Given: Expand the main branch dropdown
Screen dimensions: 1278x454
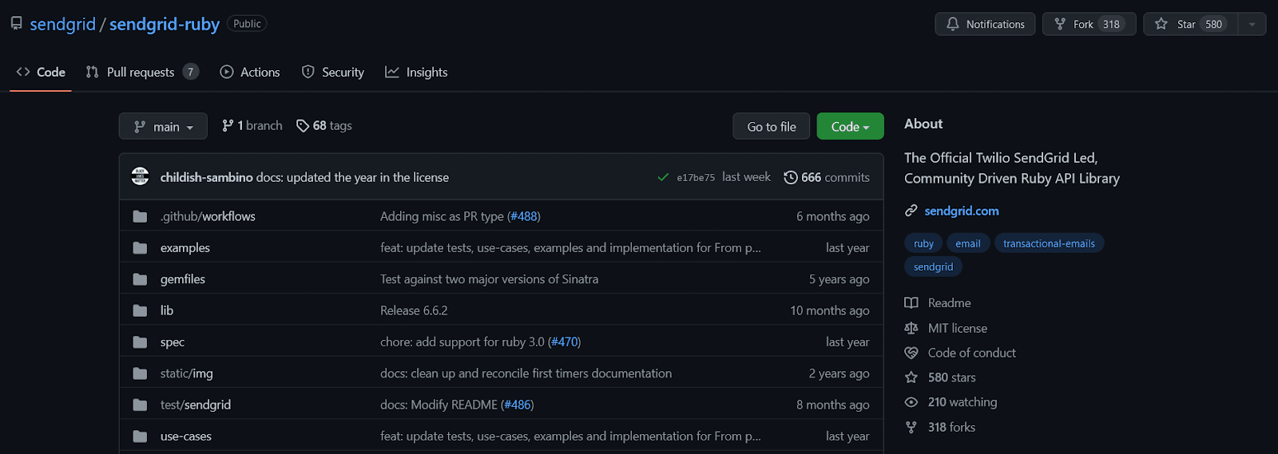Looking at the screenshot, I should [163, 126].
